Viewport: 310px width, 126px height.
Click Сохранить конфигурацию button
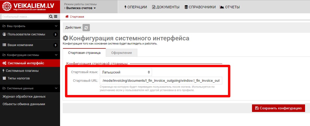point(278,108)
